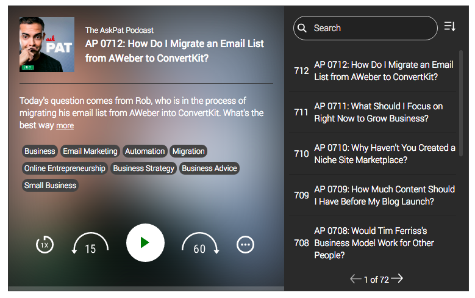Expand description with the more link
475x298 pixels.
65,125
